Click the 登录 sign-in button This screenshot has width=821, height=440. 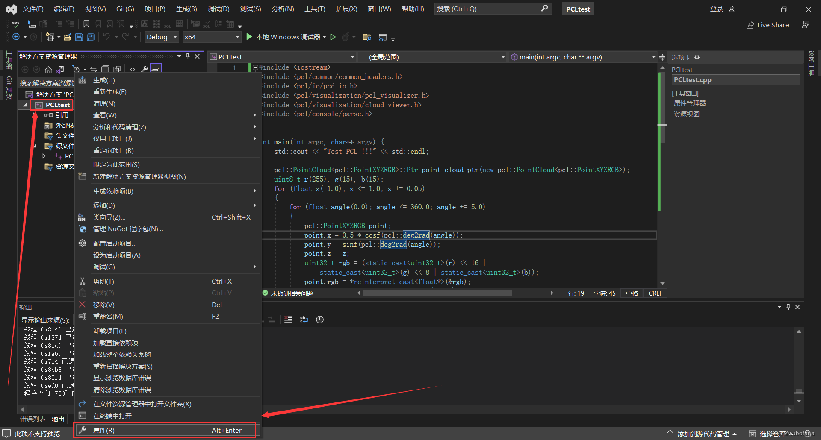pos(722,9)
